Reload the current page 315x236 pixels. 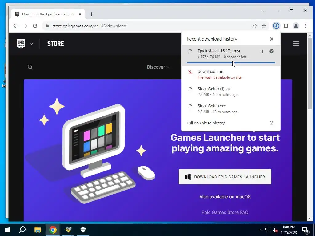[x=35, y=26]
